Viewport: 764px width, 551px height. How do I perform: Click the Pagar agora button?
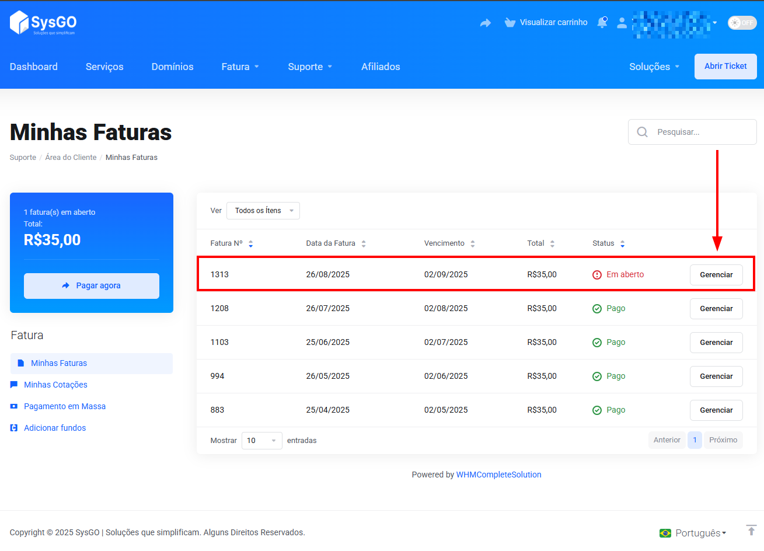(92, 286)
